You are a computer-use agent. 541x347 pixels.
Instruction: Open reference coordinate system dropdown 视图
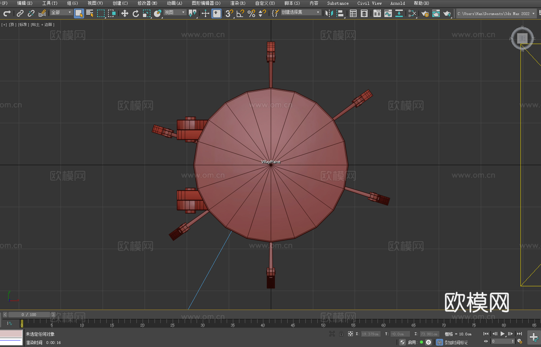coord(175,12)
